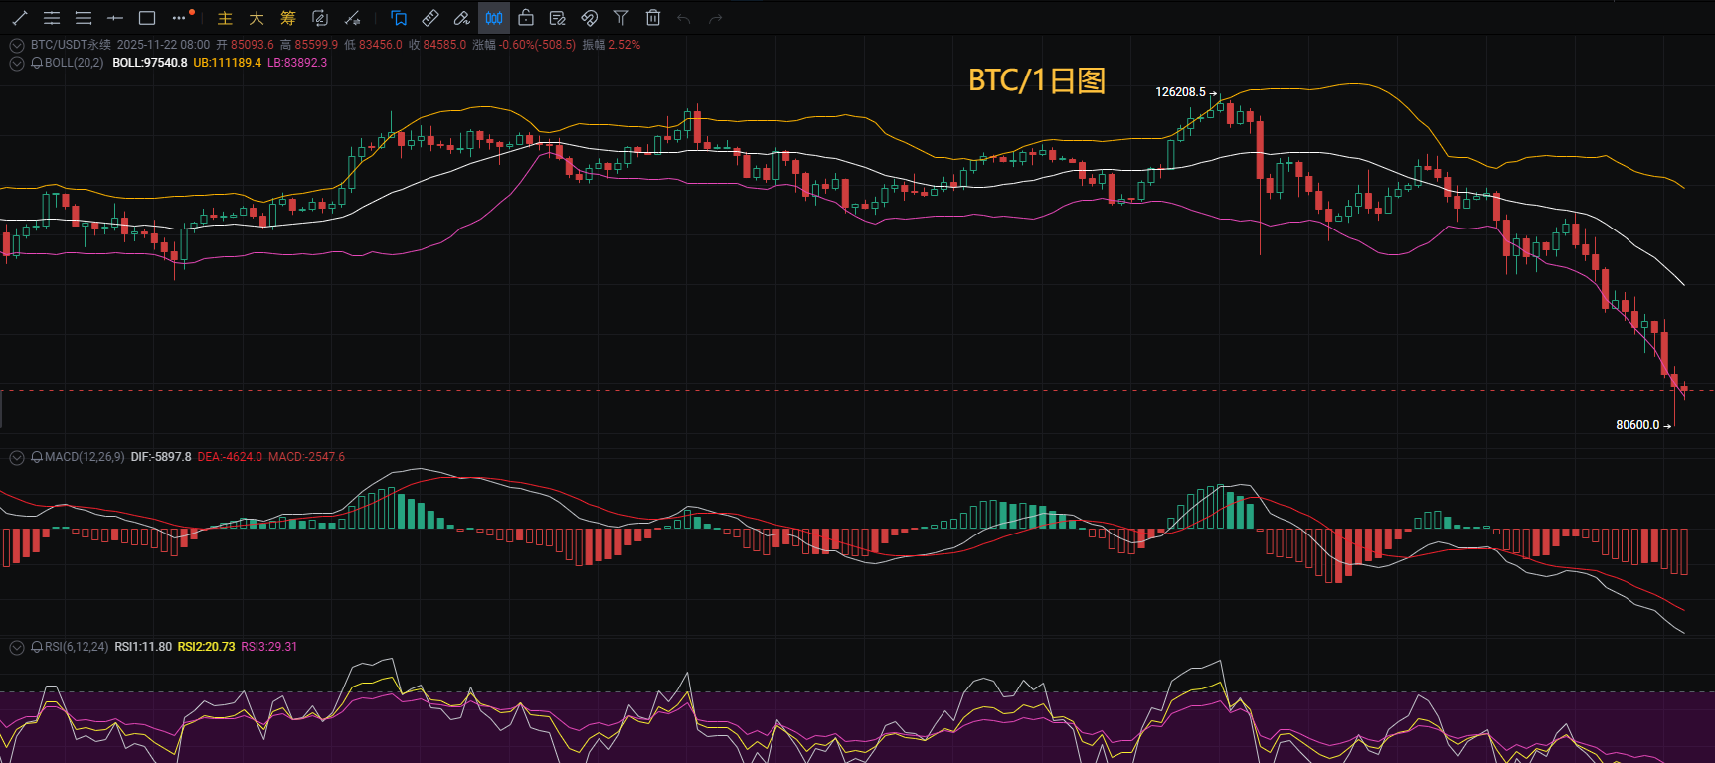Click the 筹 chip distribution tab
Screen dimensions: 1715x763
point(288,18)
